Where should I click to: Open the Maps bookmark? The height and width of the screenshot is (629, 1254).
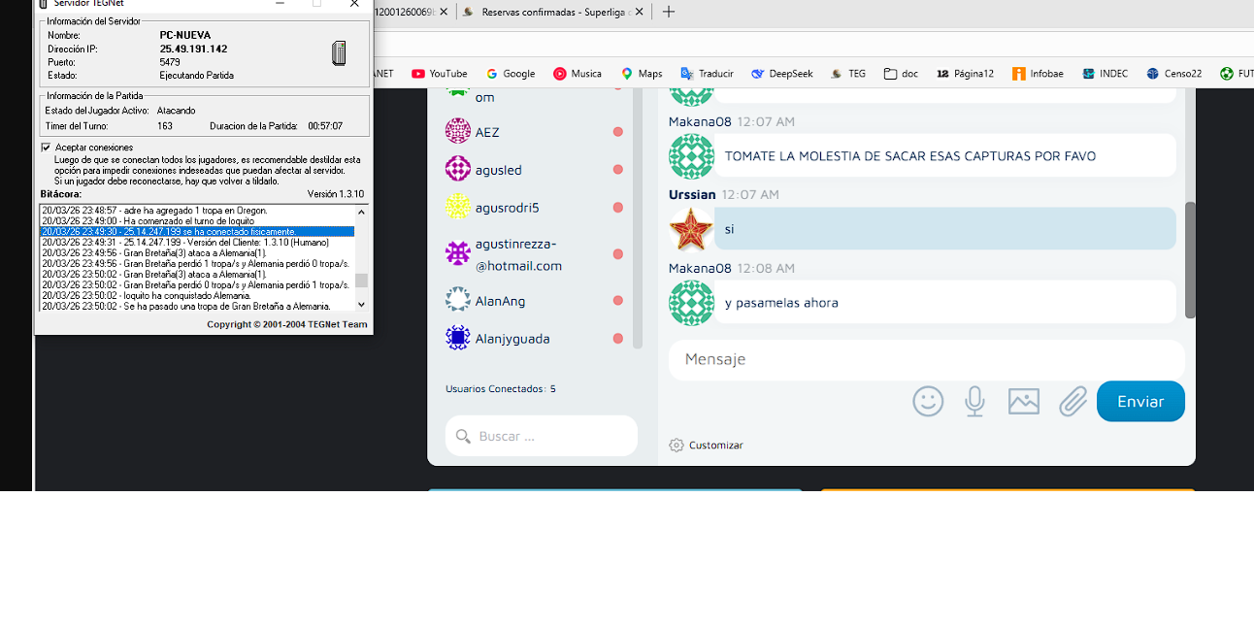(642, 74)
